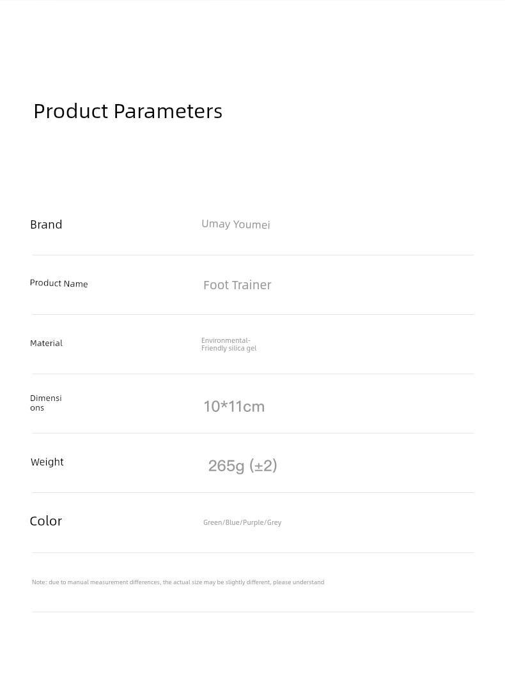Click the Umay Youmei brand value
This screenshot has height=673, width=505.
point(235,224)
